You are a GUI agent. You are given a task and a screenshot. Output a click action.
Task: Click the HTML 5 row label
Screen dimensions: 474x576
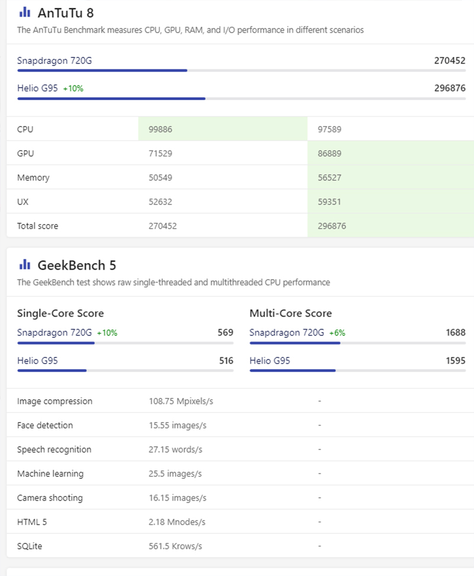tap(32, 522)
